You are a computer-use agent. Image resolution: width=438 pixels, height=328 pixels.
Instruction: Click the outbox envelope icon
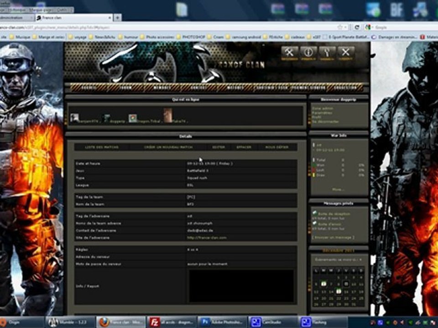[x=314, y=223]
